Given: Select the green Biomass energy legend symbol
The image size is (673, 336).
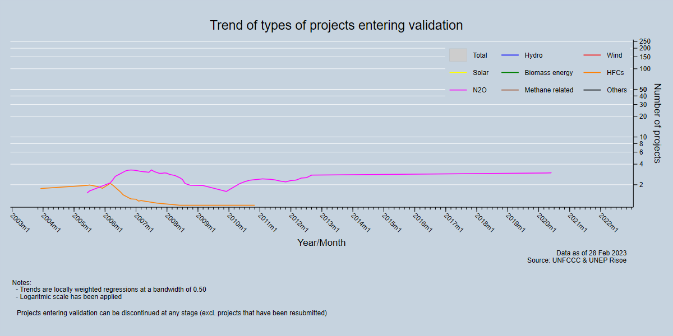Looking at the screenshot, I should (510, 72).
